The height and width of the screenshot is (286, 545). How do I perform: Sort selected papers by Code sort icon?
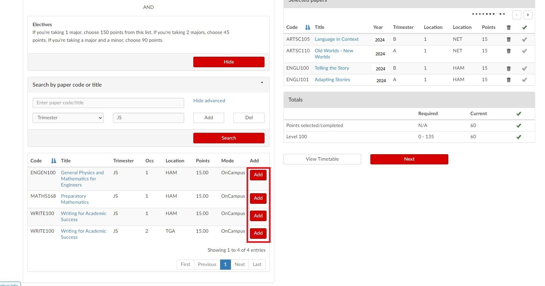pos(308,28)
